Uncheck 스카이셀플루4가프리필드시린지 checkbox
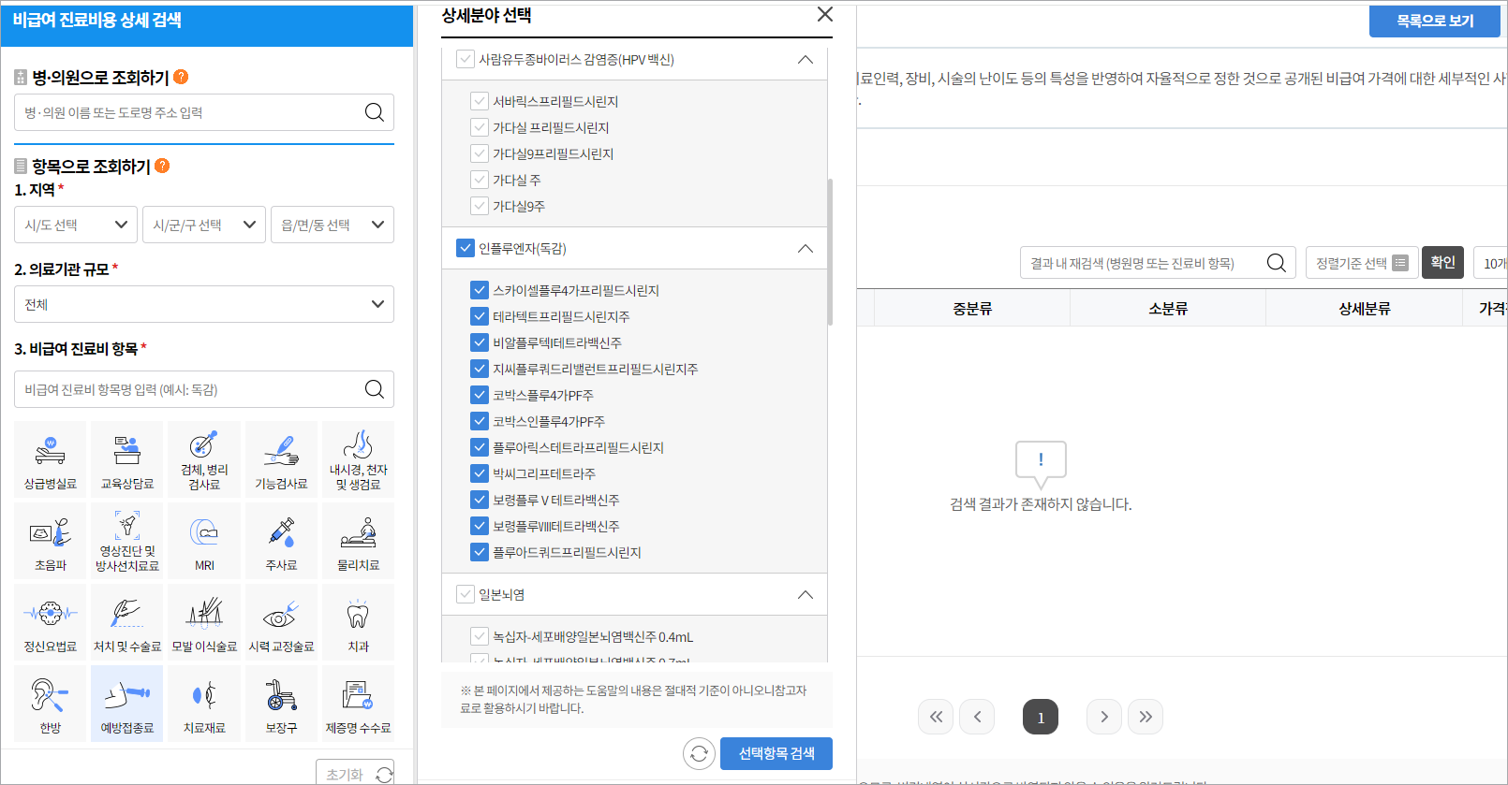Viewport: 1508px width, 785px height. point(480,290)
